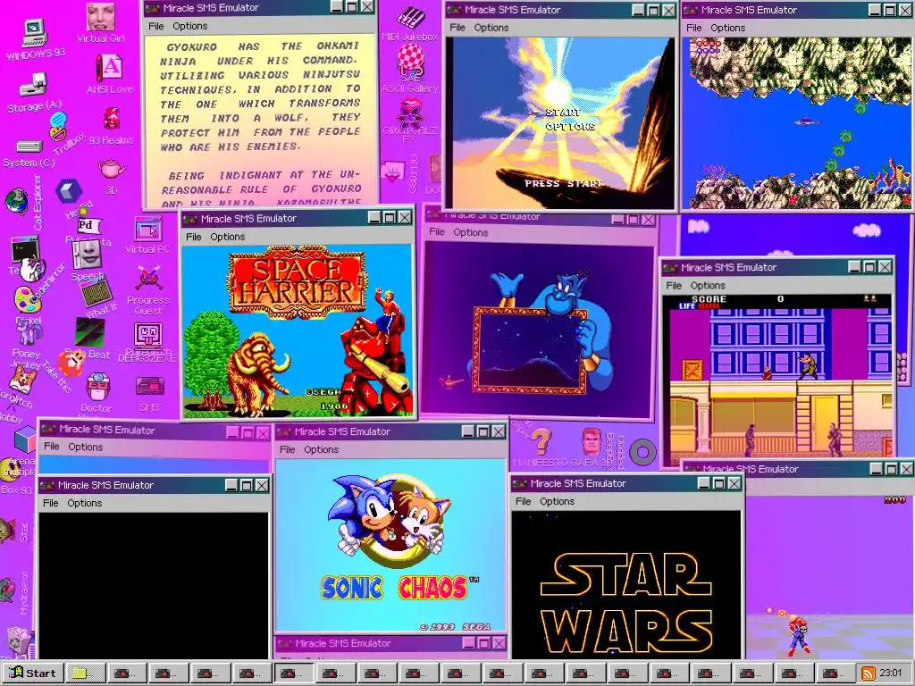Close the Star Wars emulator window
This screenshot has width=915, height=686.
735,483
